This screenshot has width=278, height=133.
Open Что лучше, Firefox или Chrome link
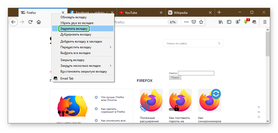click(112, 99)
